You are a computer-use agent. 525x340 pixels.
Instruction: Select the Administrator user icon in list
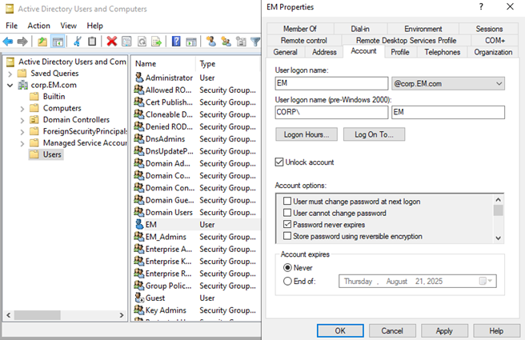point(139,78)
